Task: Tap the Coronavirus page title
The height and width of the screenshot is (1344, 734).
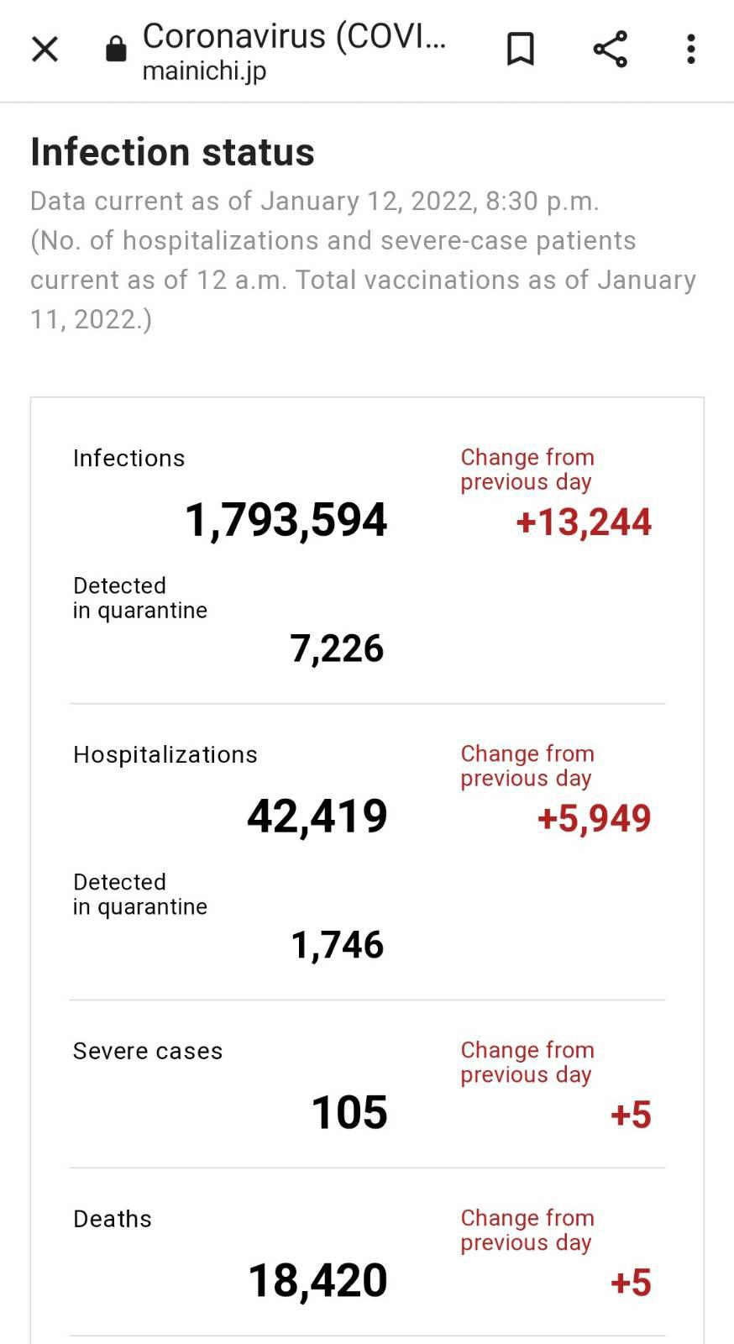Action: pyautogui.click(x=294, y=36)
